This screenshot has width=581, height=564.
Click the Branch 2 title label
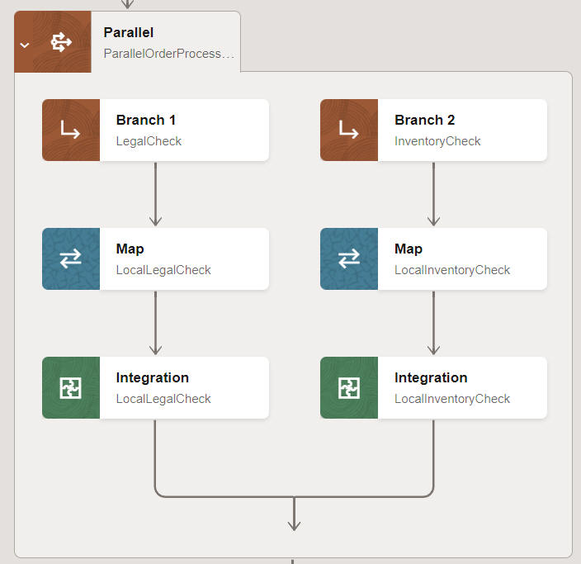(425, 120)
